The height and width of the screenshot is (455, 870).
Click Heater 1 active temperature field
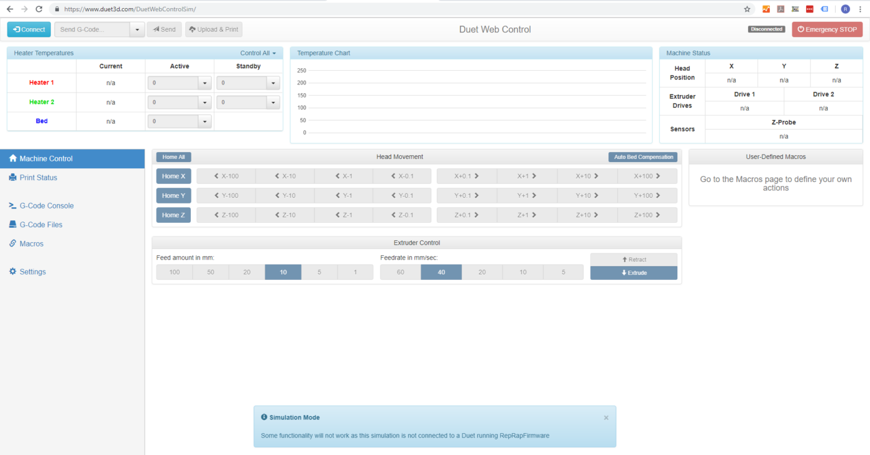point(173,83)
